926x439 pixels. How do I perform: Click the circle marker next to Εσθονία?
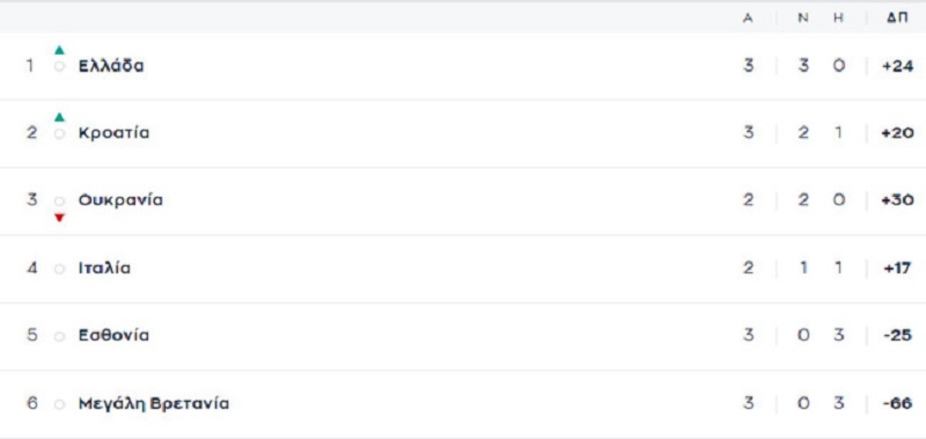point(59,336)
